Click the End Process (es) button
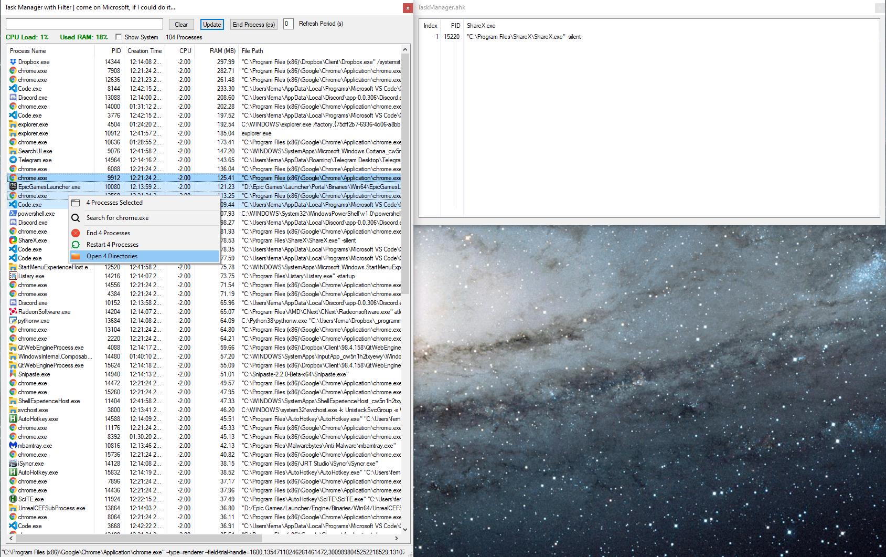The height and width of the screenshot is (557, 886). pos(254,25)
